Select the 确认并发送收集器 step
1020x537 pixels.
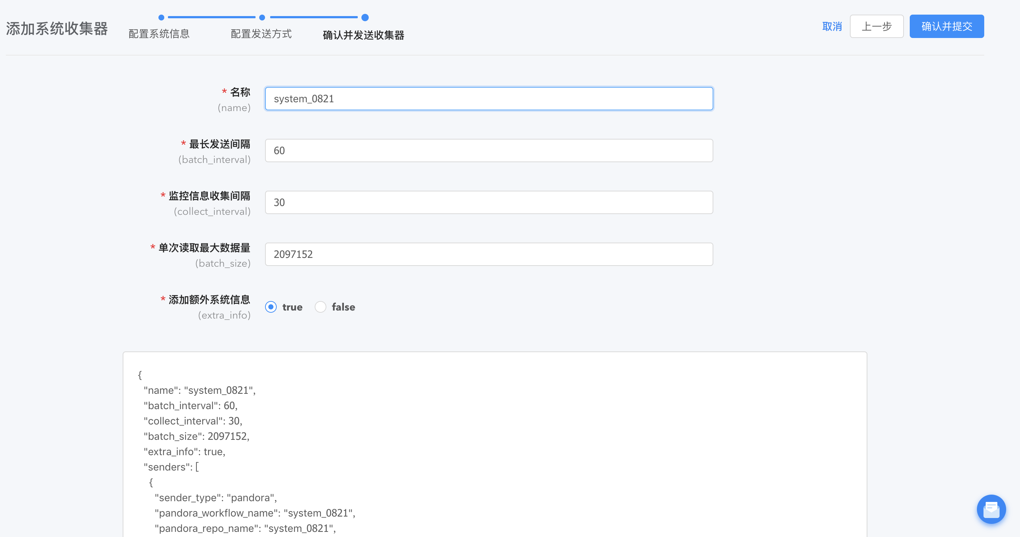click(x=364, y=35)
